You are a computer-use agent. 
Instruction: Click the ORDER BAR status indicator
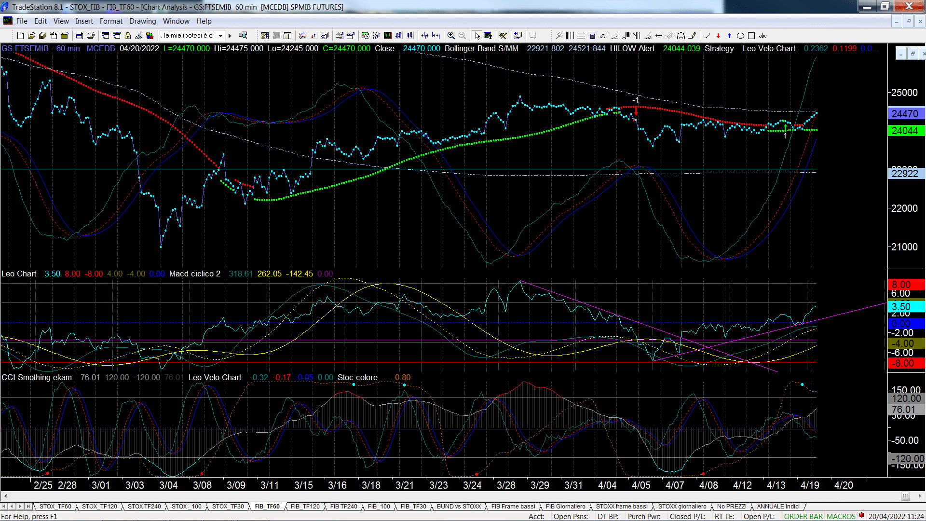click(803, 516)
